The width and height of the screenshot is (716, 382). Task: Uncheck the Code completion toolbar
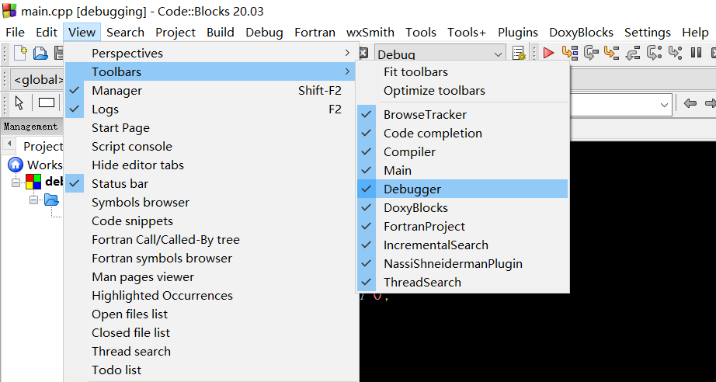pyautogui.click(x=463, y=134)
